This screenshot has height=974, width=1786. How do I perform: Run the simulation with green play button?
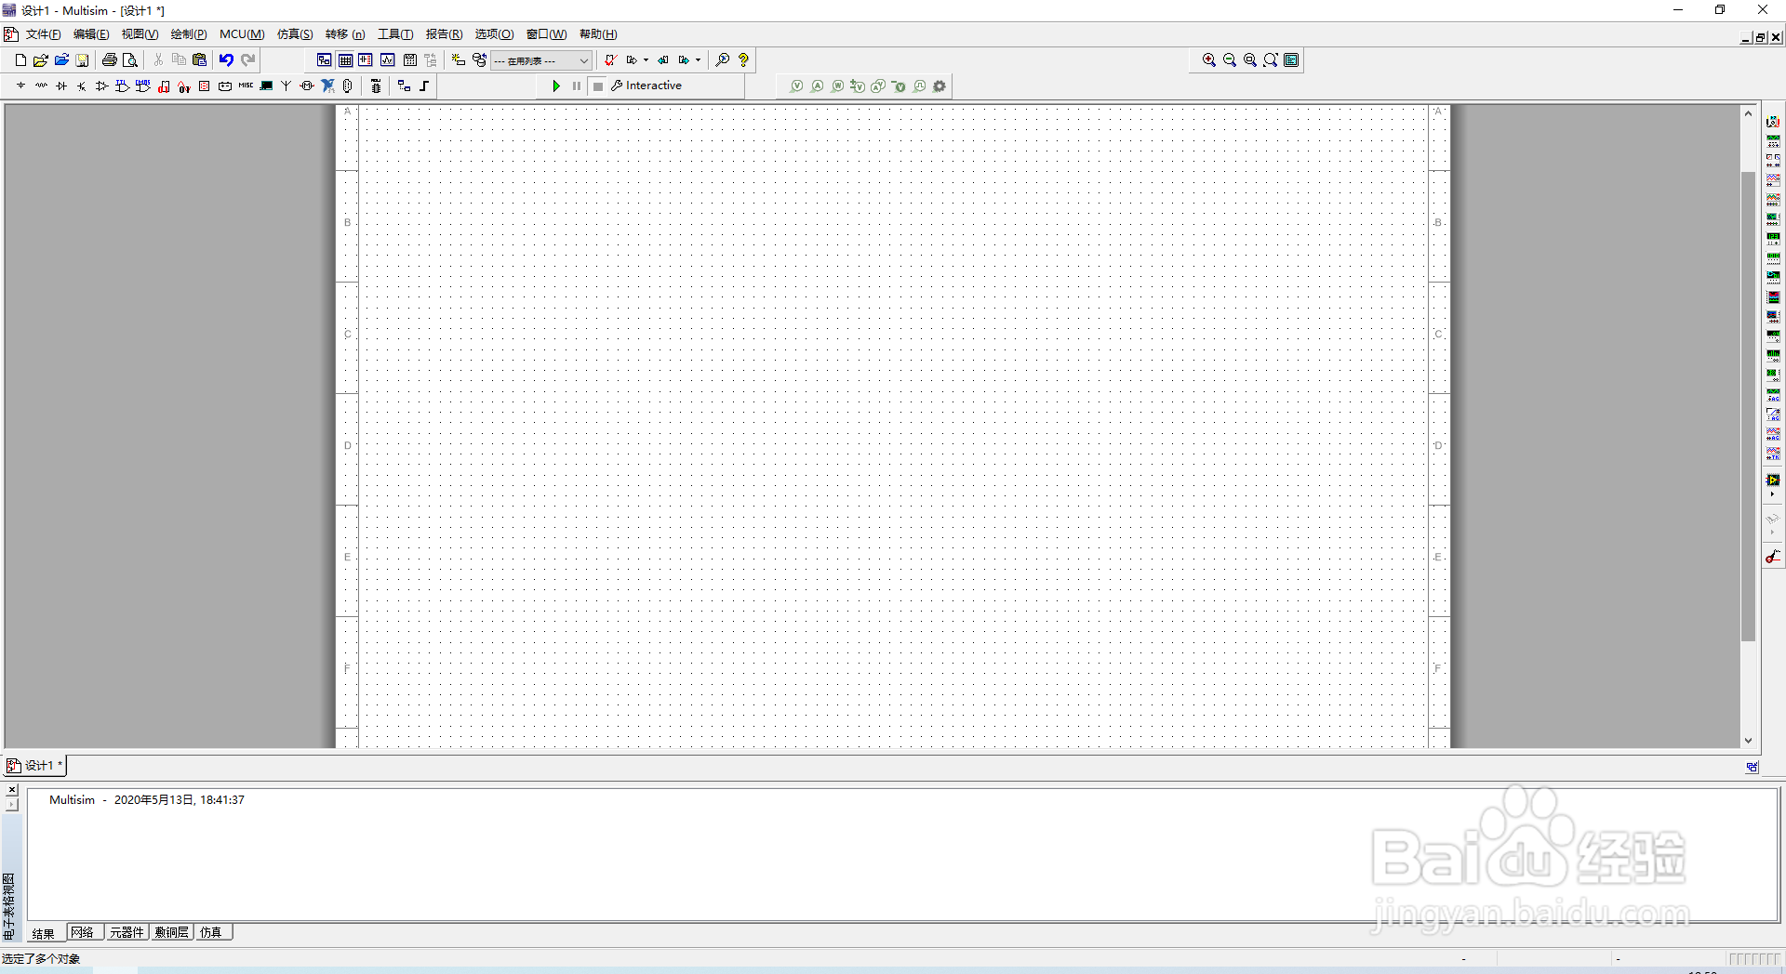point(556,86)
